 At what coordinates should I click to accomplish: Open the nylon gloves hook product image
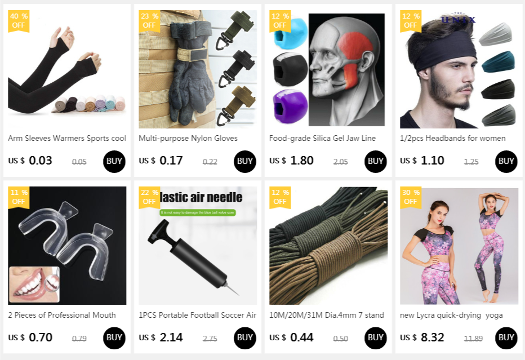coord(198,69)
